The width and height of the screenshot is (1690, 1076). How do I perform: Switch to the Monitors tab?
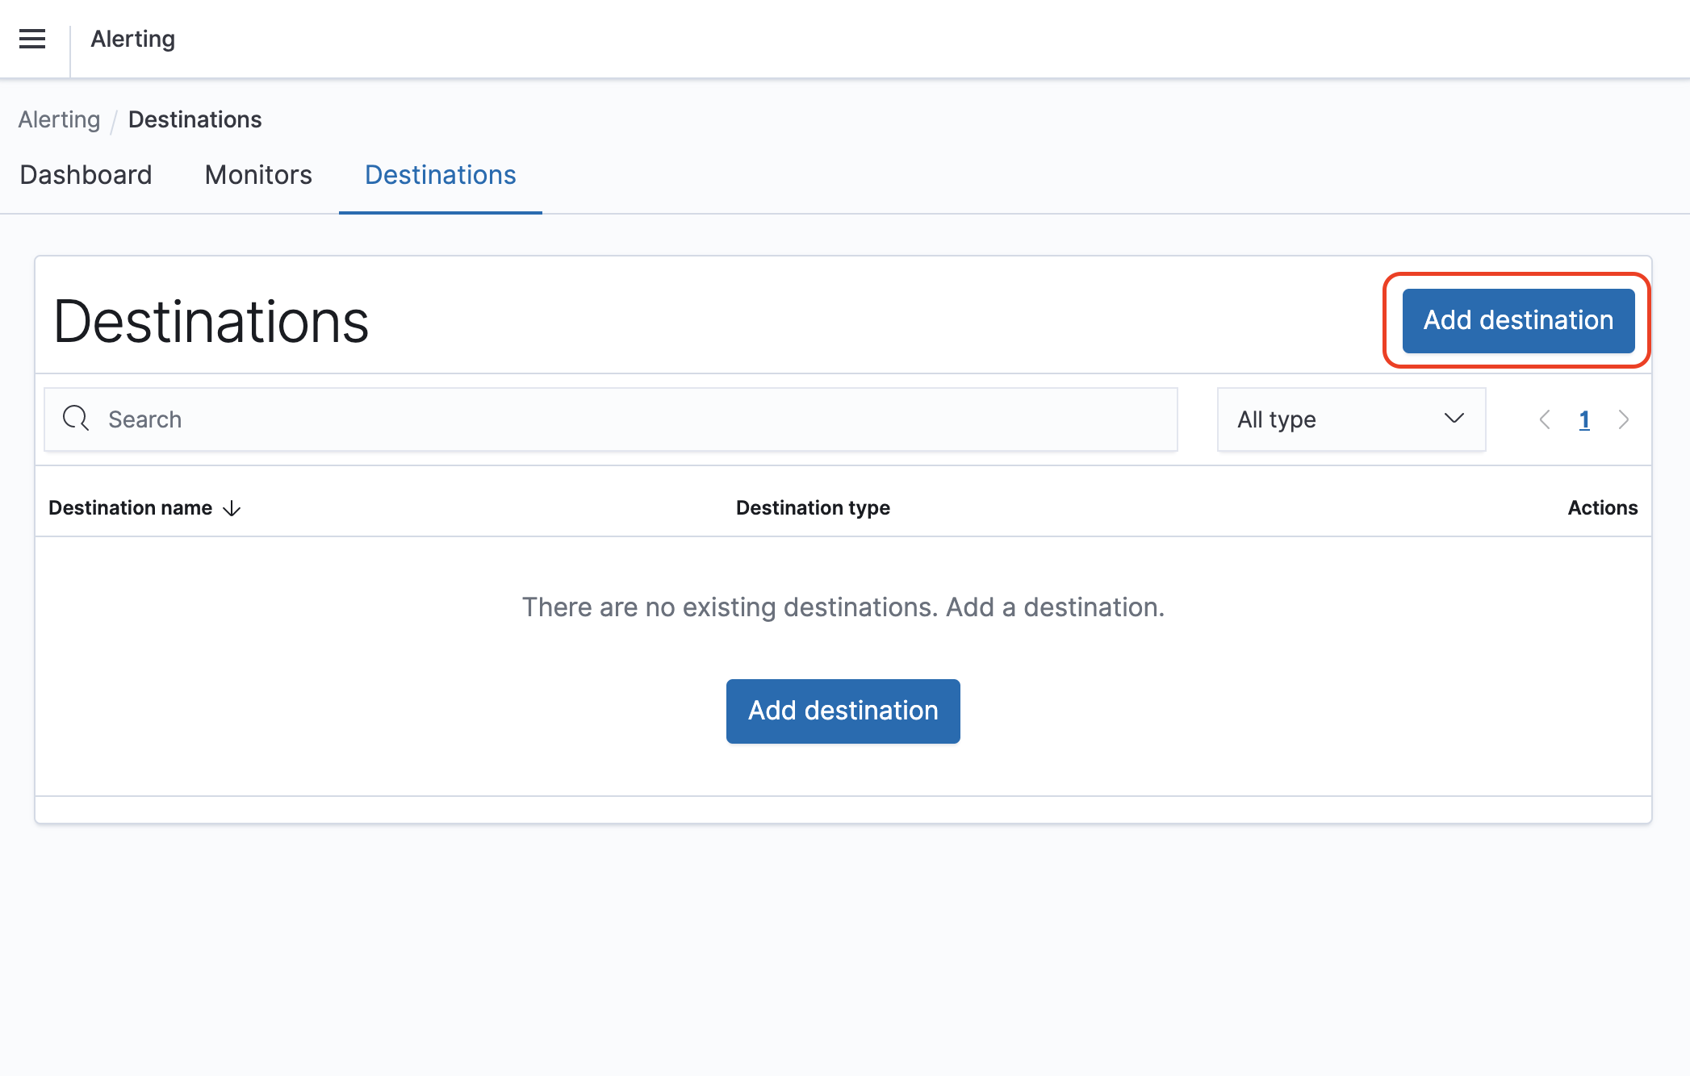(x=258, y=175)
